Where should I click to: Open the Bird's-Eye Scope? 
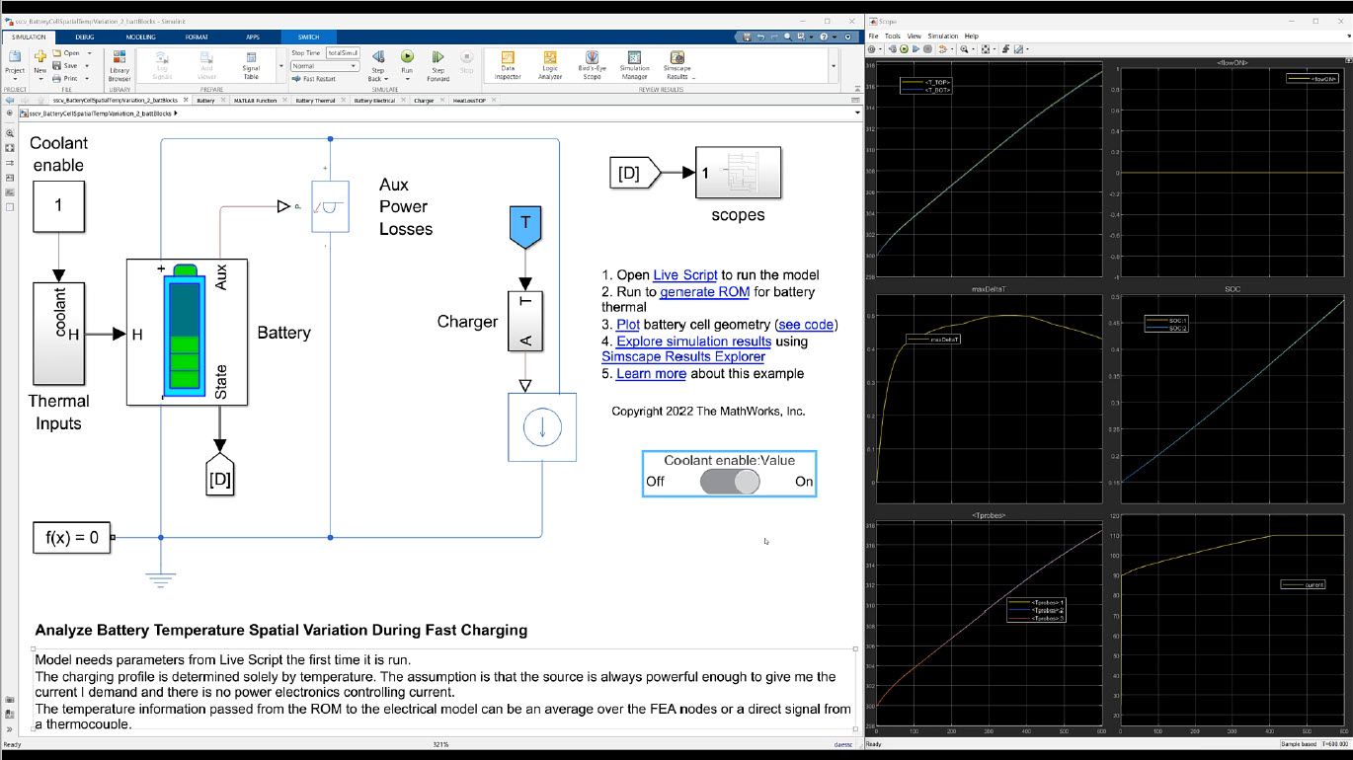(x=591, y=65)
